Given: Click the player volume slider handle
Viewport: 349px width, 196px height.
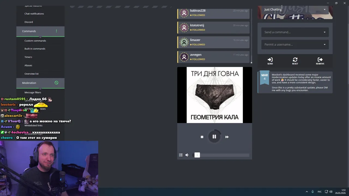Looking at the screenshot, I should pos(197,155).
